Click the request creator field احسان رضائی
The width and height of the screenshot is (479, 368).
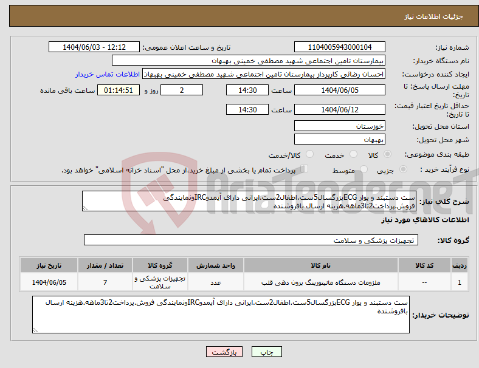point(264,74)
